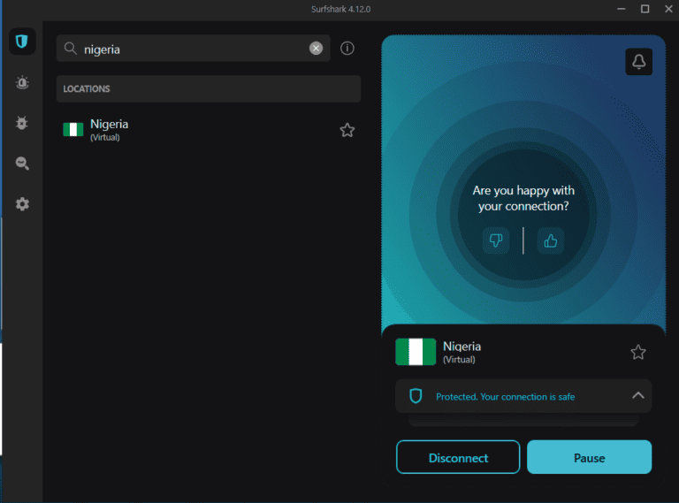
Task: Click the Locations section header
Action: (208, 89)
